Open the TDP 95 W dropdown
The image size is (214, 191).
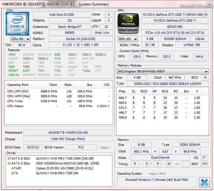pos(22,45)
